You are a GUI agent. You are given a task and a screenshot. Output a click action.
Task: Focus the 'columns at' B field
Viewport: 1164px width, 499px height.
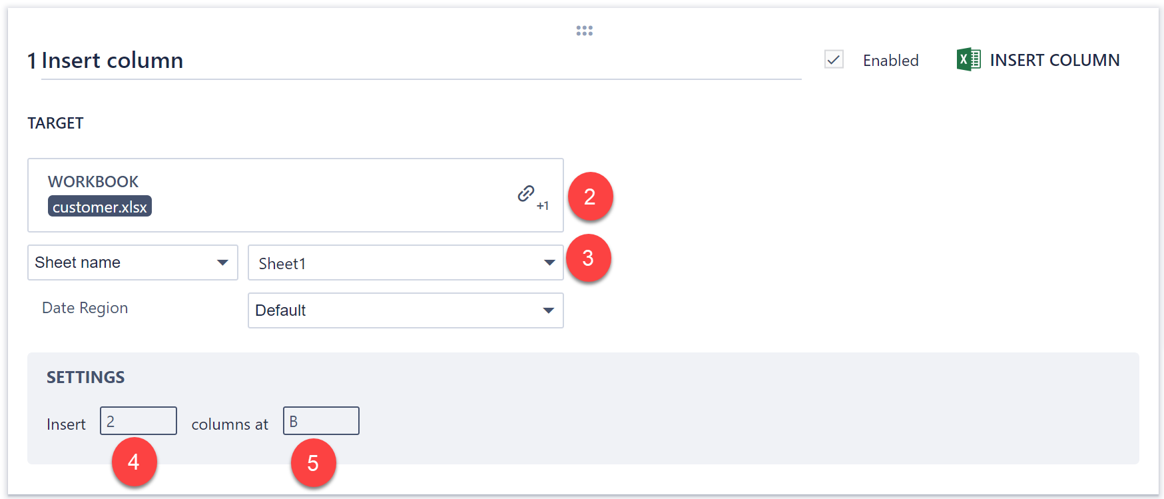pos(321,421)
